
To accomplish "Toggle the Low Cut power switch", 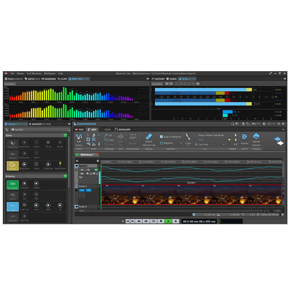I will (x=24, y=205).
